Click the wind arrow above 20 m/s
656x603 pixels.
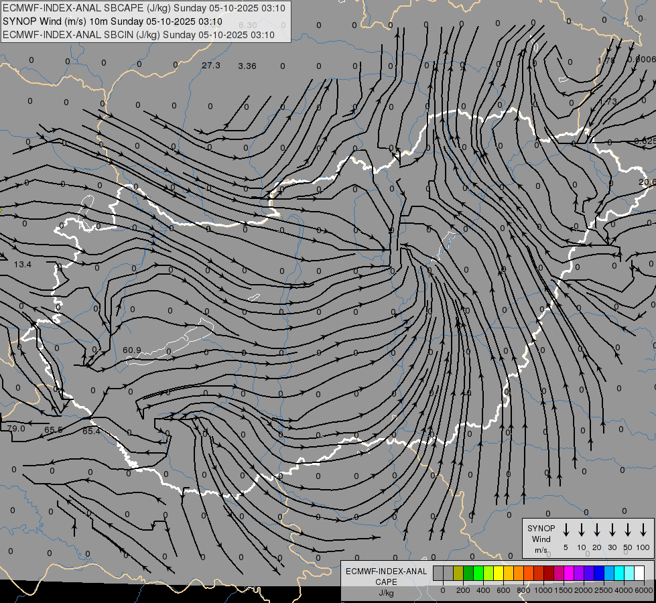click(x=597, y=530)
